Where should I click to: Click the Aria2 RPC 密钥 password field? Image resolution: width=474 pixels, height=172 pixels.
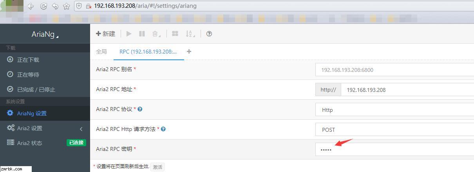coord(394,150)
